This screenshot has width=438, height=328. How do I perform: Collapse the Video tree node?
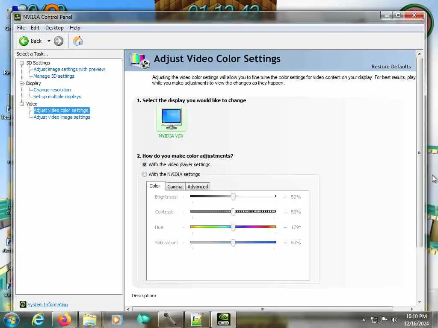point(21,104)
